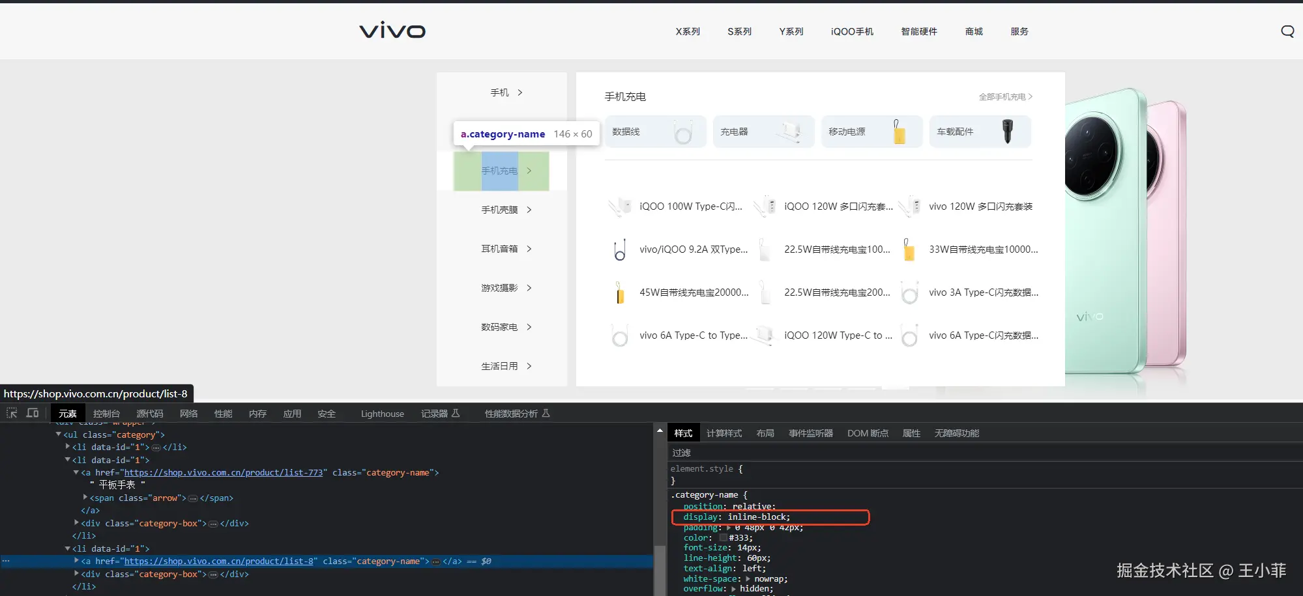The height and width of the screenshot is (596, 1303).
Task: Collapse the ul class="category" node
Action: click(x=59, y=434)
